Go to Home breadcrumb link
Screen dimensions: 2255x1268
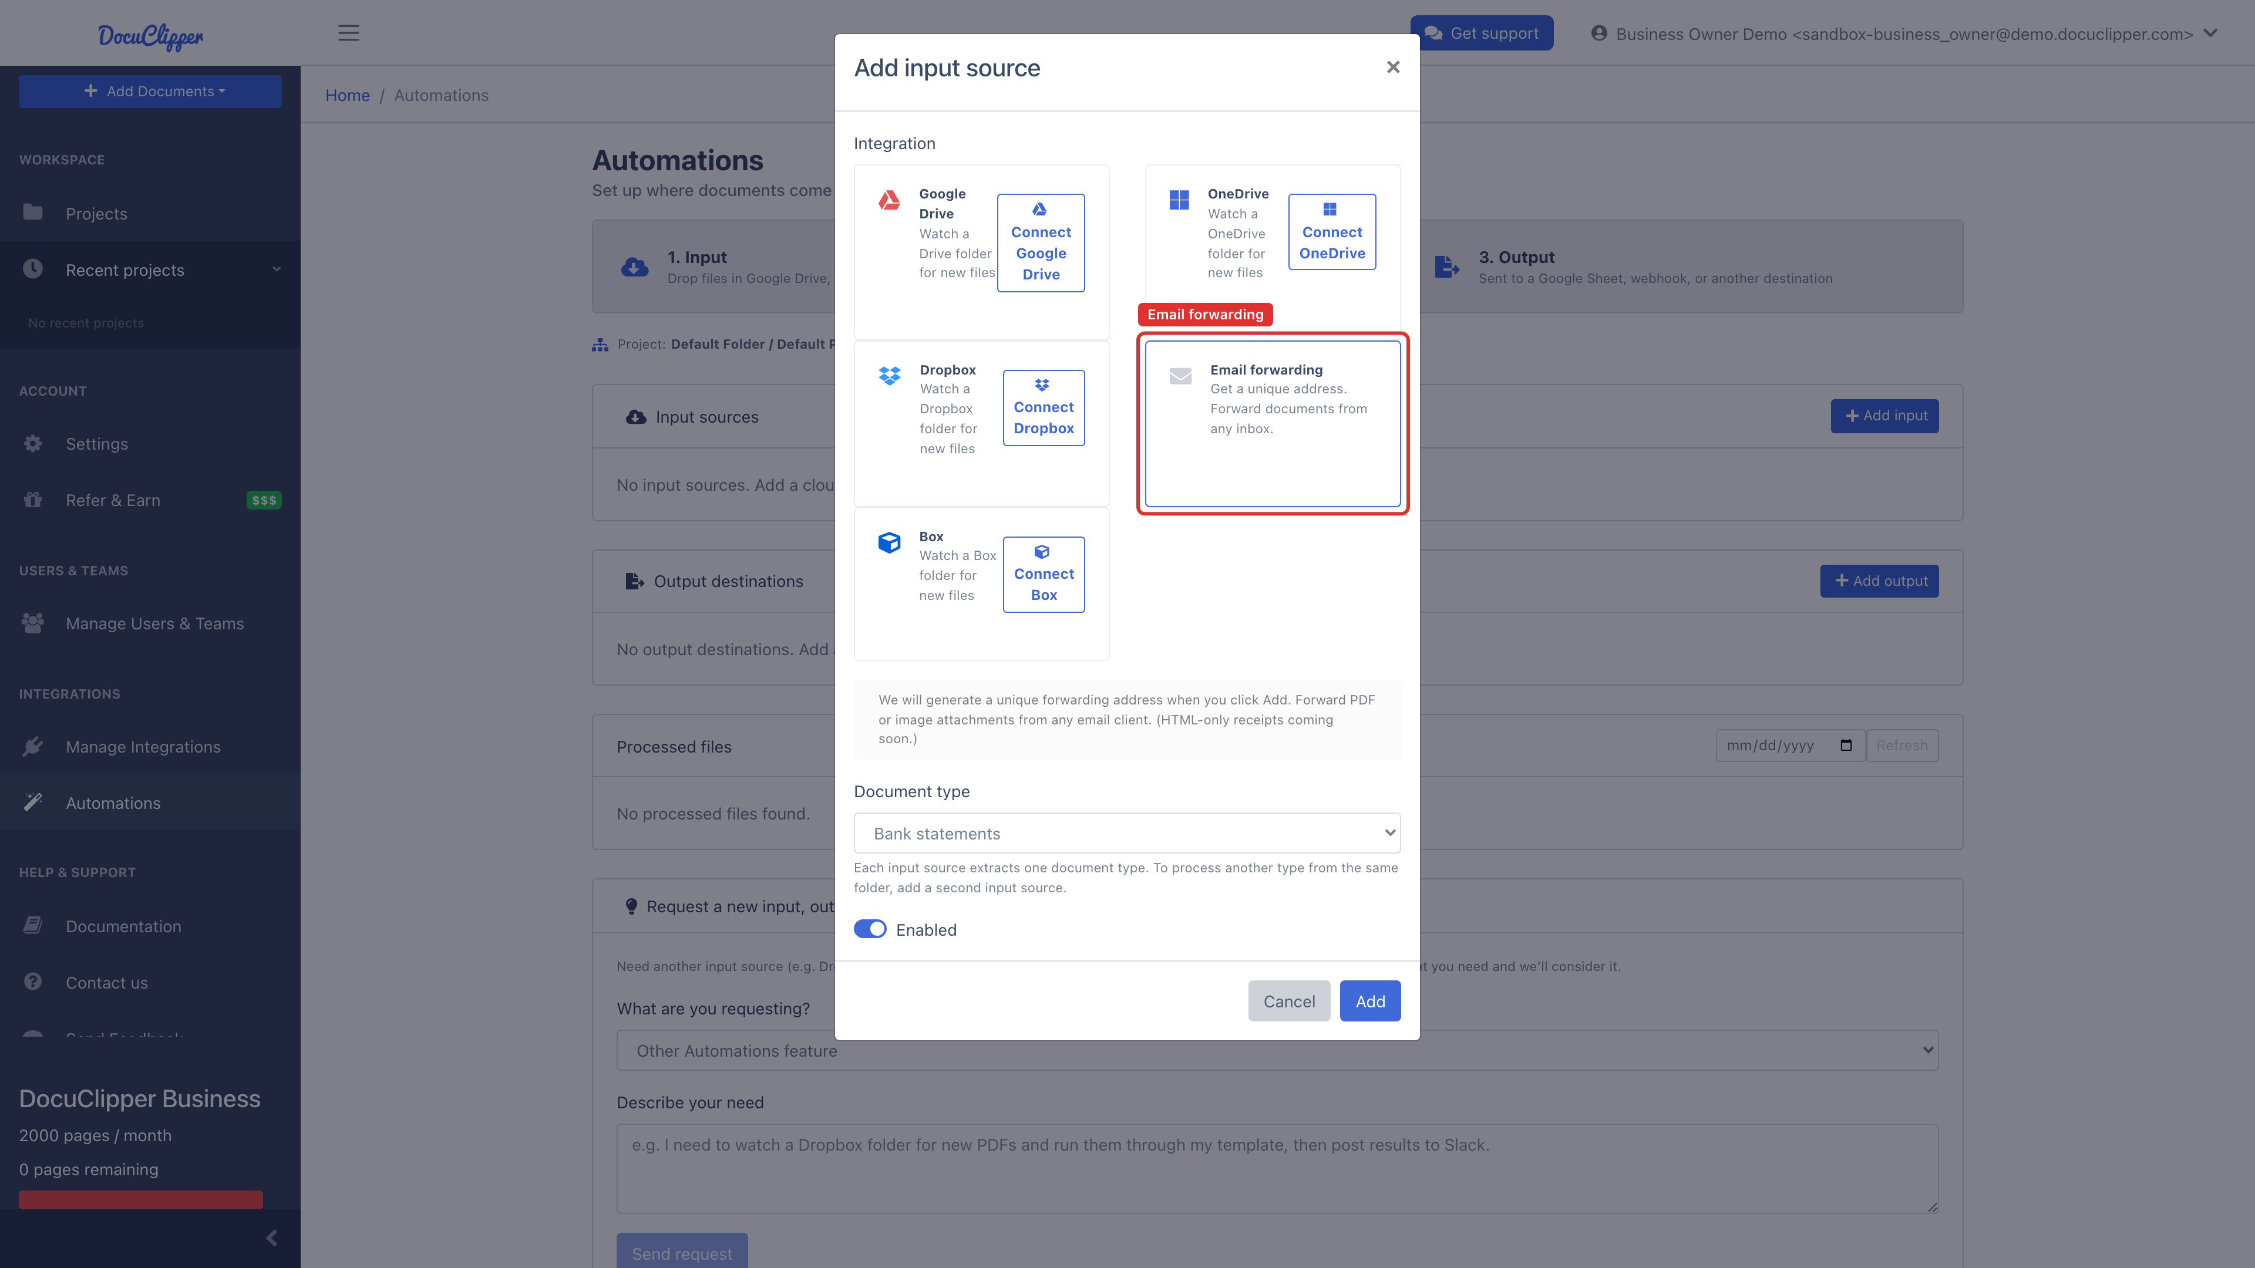[348, 95]
